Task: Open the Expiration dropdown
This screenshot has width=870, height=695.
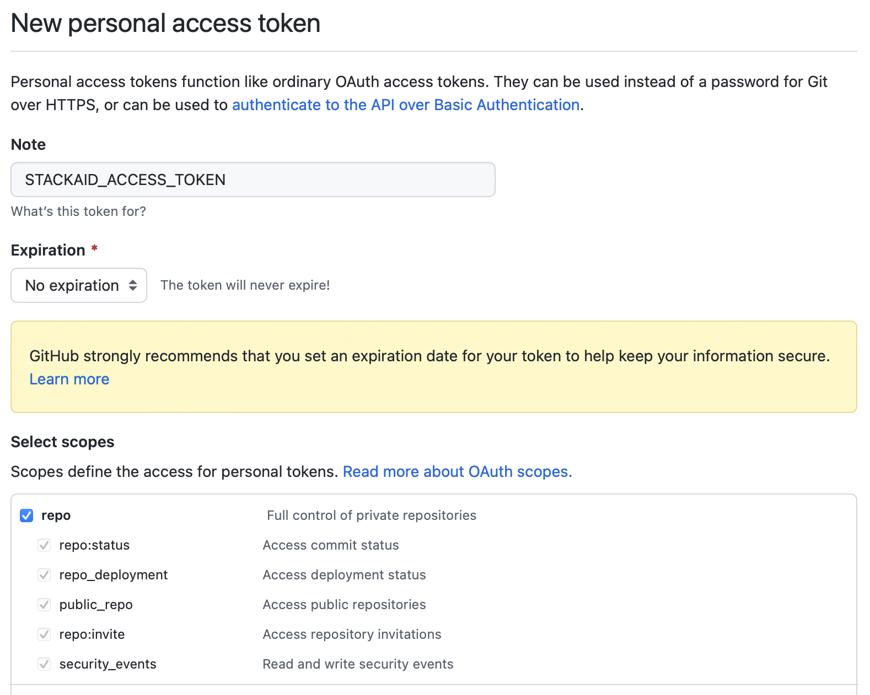Action: tap(79, 285)
